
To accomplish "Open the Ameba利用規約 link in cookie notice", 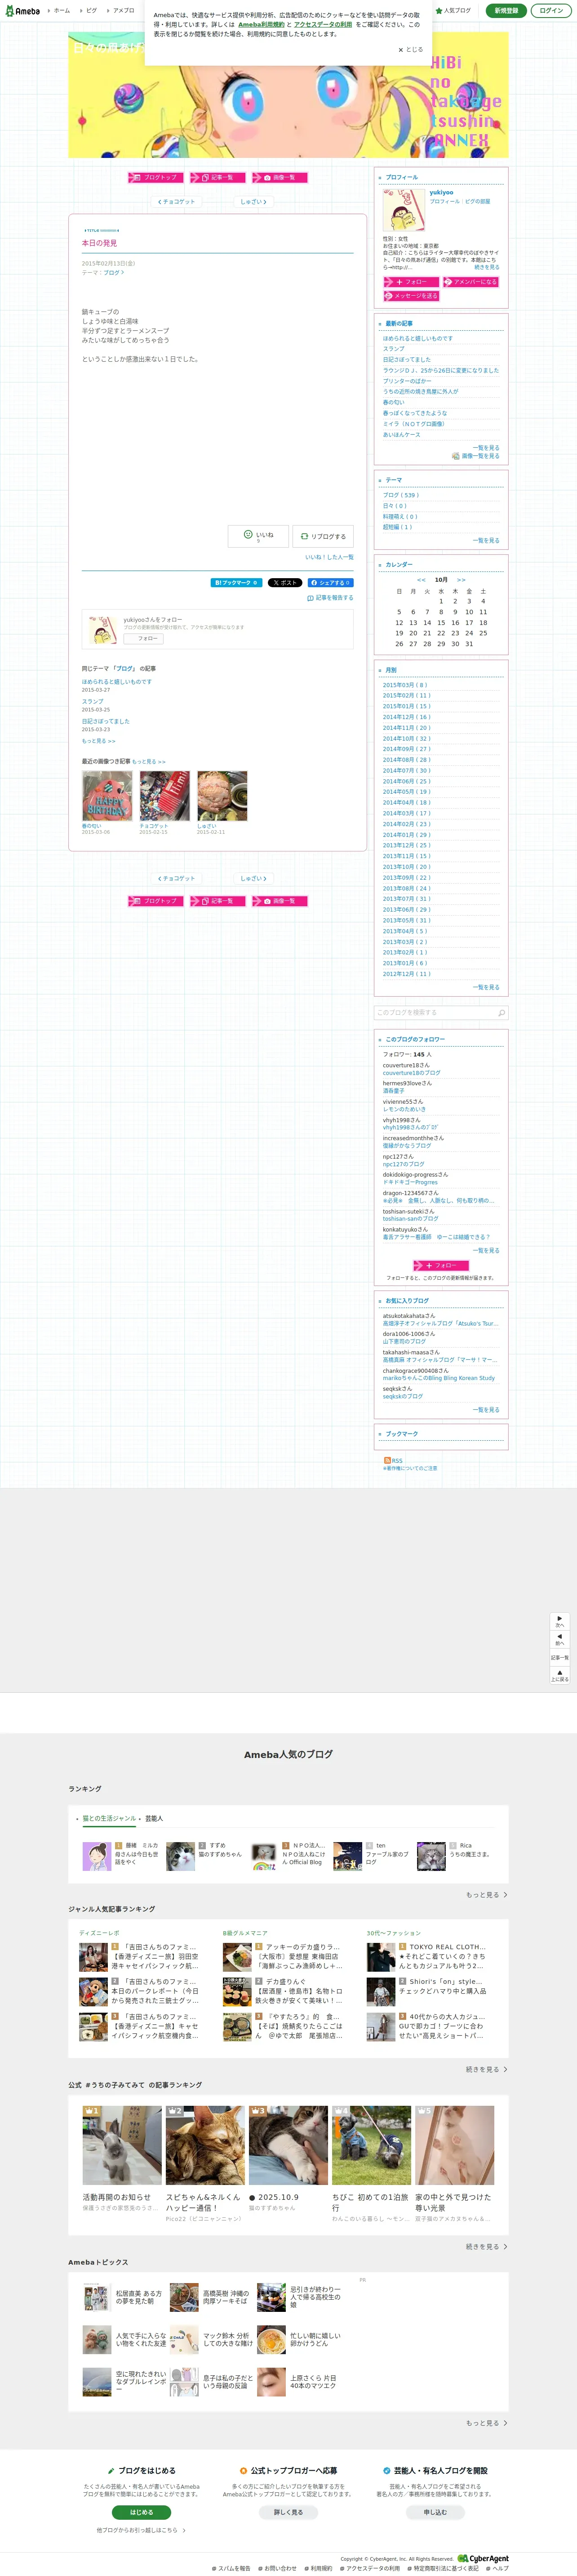I will (262, 25).
